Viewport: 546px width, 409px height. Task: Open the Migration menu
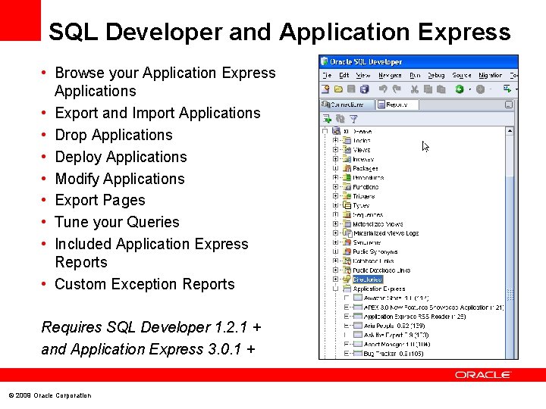490,75
